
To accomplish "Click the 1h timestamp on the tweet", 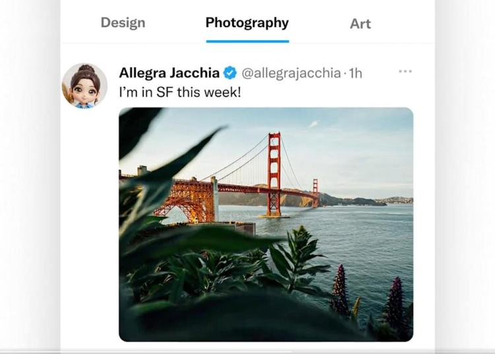I will click(355, 73).
